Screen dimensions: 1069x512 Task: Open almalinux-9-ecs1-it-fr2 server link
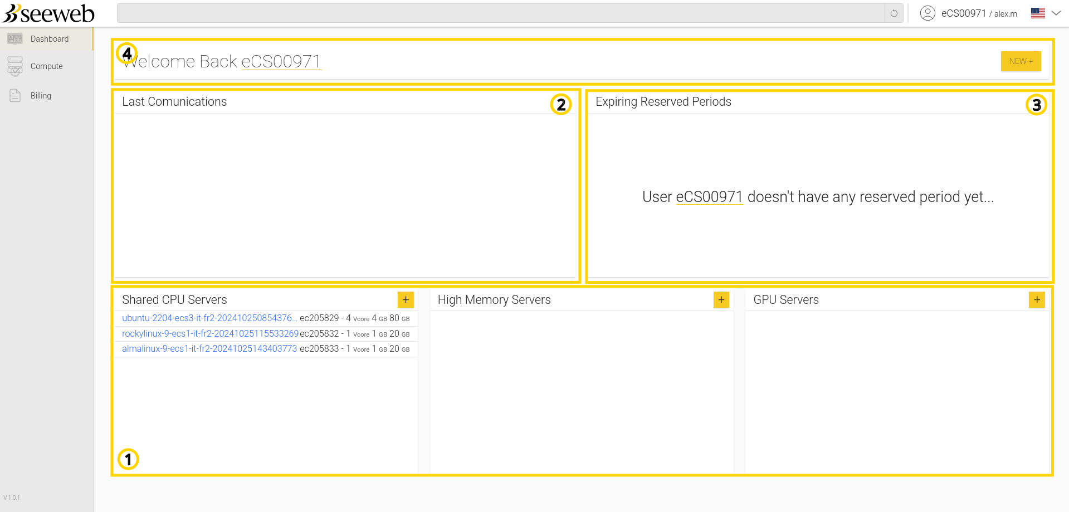(x=209, y=348)
